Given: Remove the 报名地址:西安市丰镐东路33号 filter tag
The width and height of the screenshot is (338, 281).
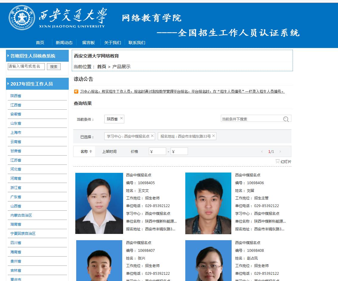Looking at the screenshot, I should click(213, 136).
